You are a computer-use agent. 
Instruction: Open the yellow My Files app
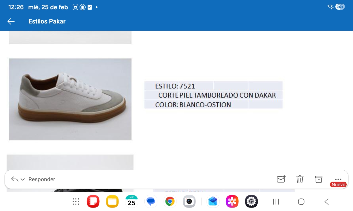(x=112, y=202)
